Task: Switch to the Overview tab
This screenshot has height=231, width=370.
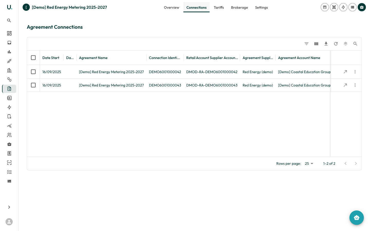Action: coord(171,7)
